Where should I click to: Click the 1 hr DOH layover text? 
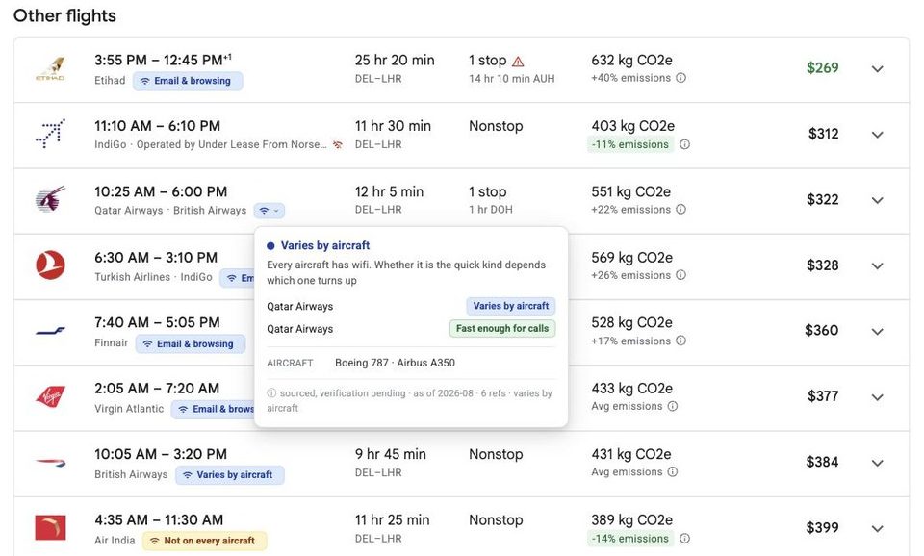pos(491,209)
